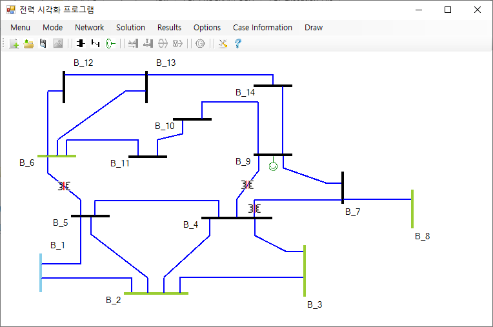Screen dimensions: 493x327
Task: Select the black B_11 bus bar
Action: pyautogui.click(x=148, y=157)
